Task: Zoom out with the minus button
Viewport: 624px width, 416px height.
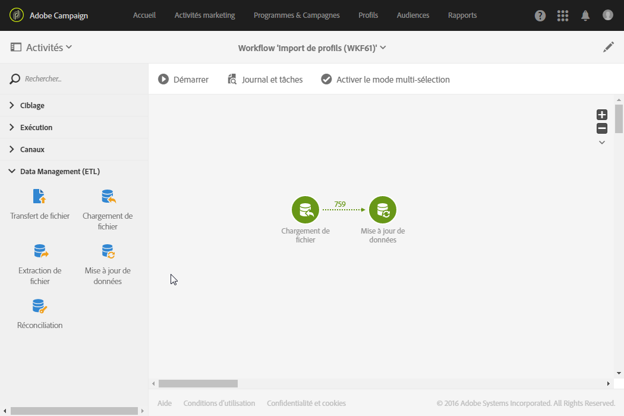Action: [601, 128]
